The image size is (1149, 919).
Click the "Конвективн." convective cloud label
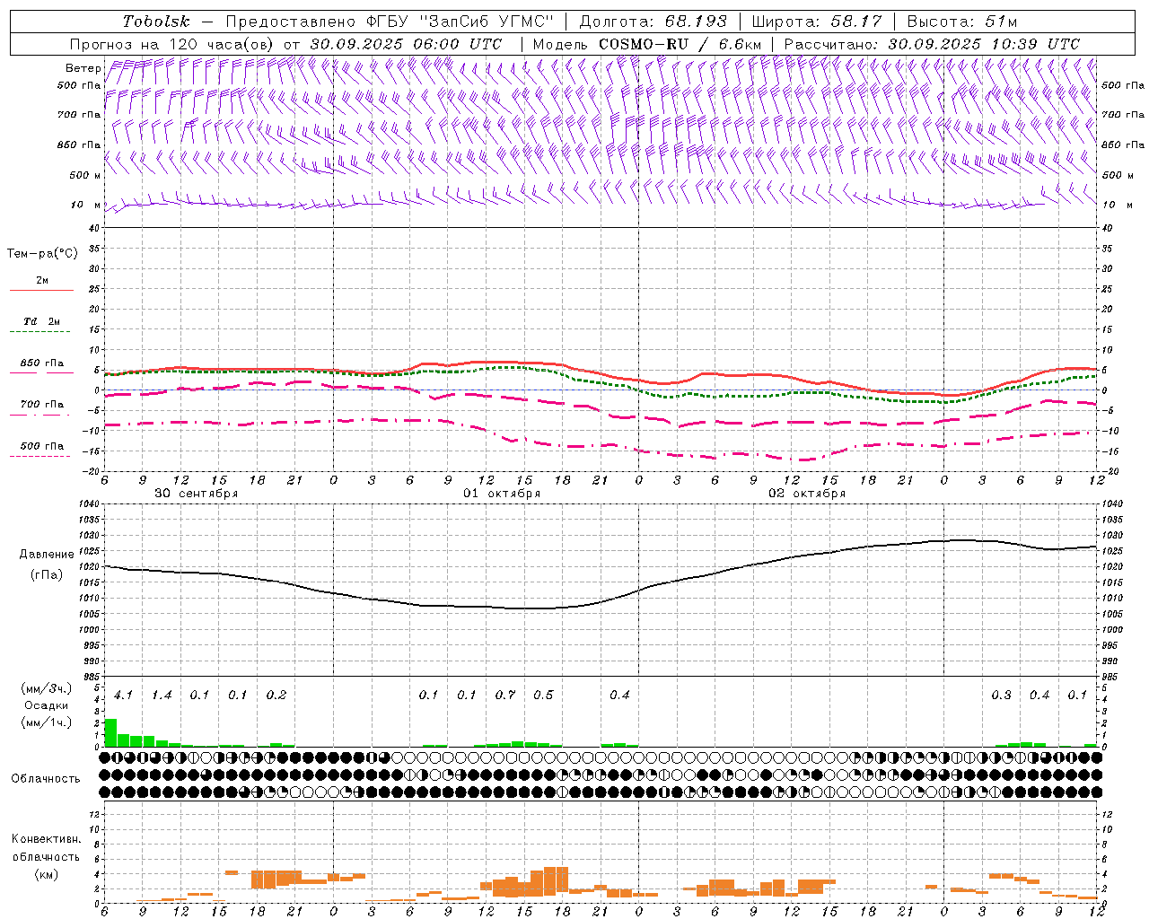[x=46, y=839]
